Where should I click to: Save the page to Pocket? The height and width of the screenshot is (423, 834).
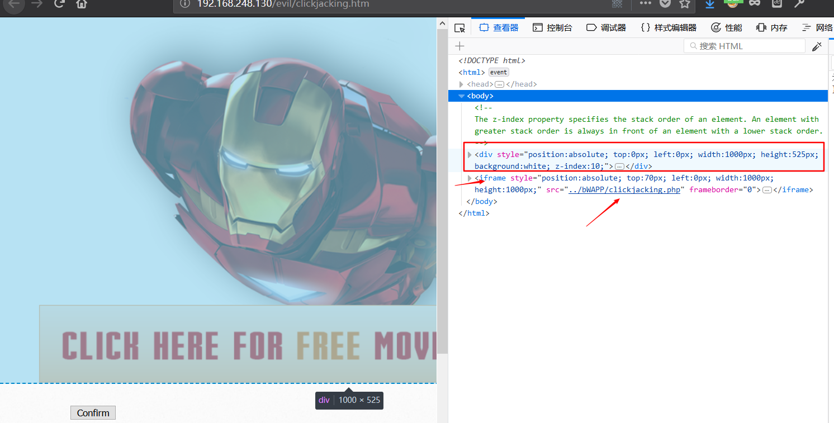[665, 3]
